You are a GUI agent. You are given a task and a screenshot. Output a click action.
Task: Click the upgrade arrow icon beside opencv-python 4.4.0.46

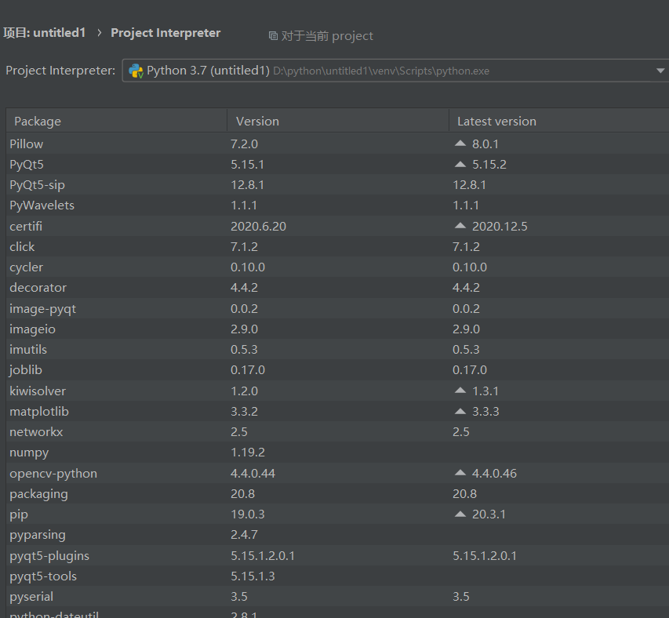click(x=460, y=473)
